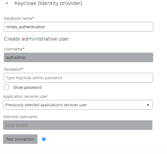Click the Selected username label

pos(20,117)
